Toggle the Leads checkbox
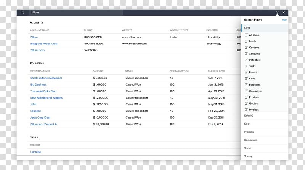The width and height of the screenshot is (305, 170). (246, 41)
